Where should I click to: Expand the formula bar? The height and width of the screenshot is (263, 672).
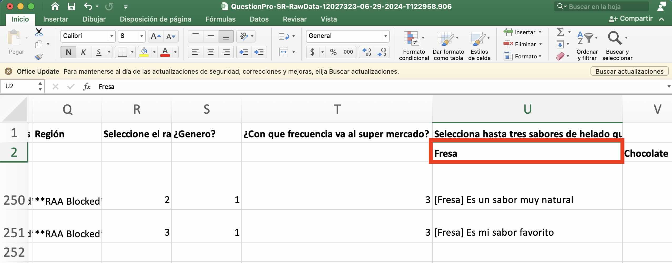pyautogui.click(x=669, y=86)
